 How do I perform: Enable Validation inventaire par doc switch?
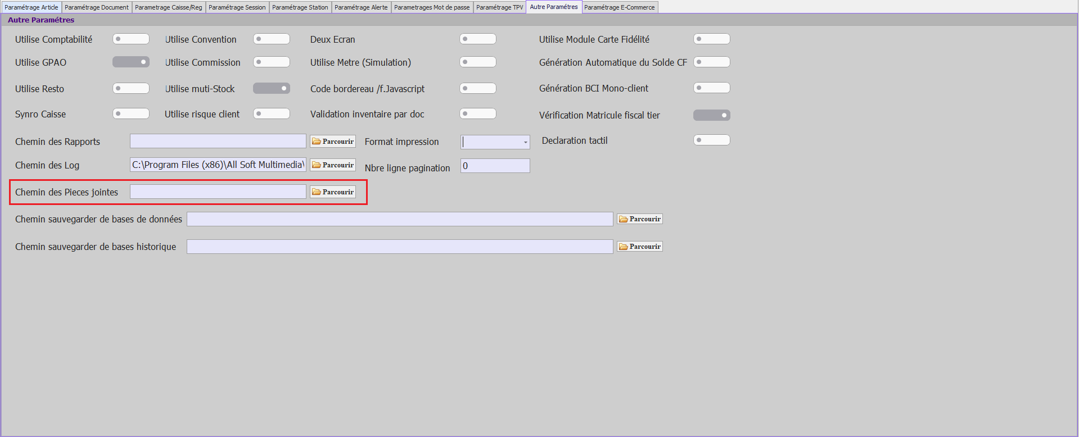(478, 113)
